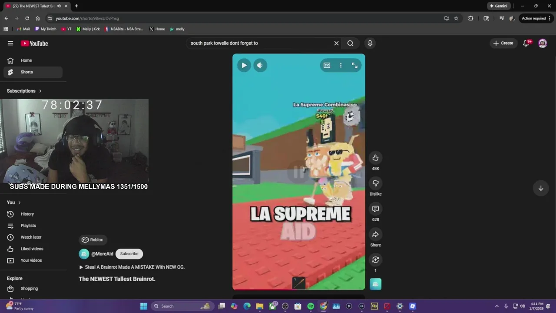This screenshot has width=556, height=313.
Task: Expand the Subscriptions section
Action: [24, 91]
